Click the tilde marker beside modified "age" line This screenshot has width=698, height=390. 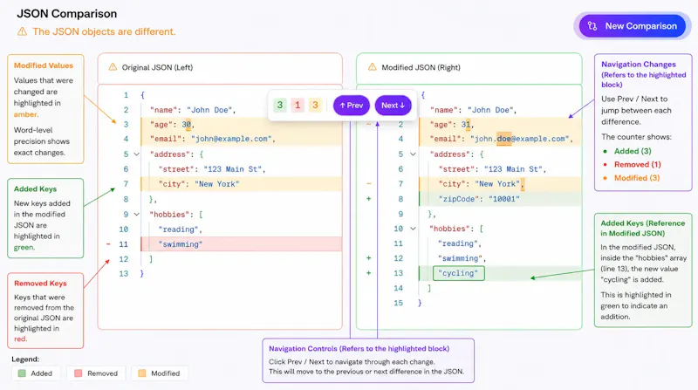pos(368,124)
